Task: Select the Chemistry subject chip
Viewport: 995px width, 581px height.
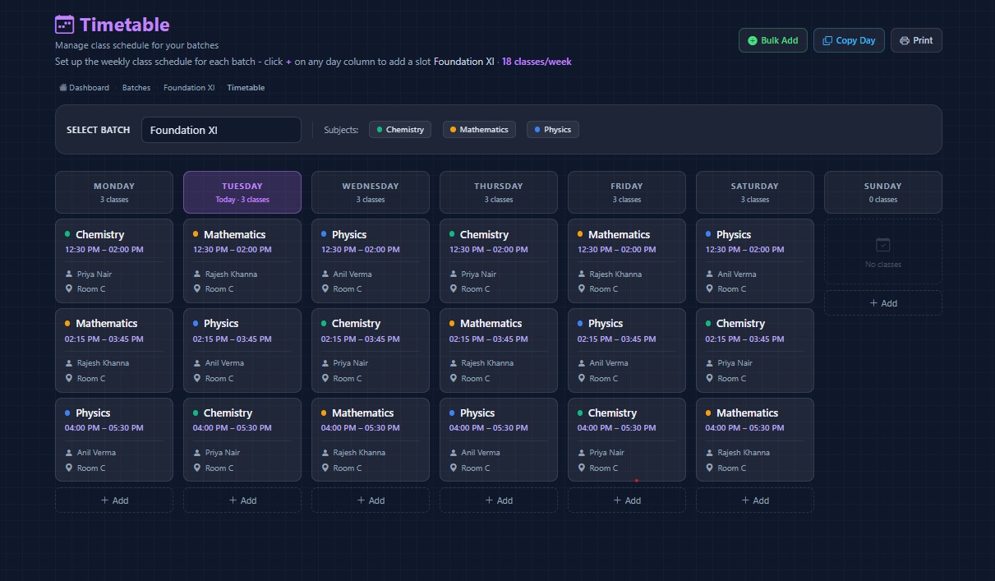Action: tap(400, 130)
